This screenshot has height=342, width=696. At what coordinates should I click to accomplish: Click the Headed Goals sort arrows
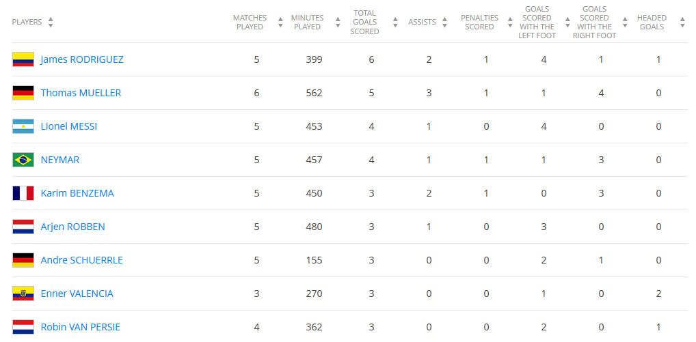tap(682, 23)
